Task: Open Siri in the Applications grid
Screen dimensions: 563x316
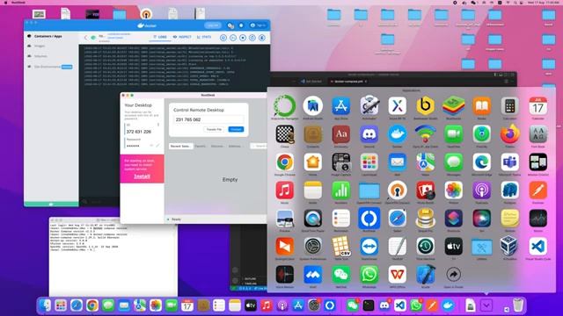Action: pos(481,219)
